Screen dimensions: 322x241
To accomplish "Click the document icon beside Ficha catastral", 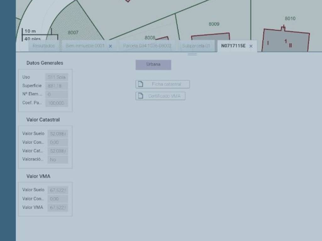I will tap(141, 84).
